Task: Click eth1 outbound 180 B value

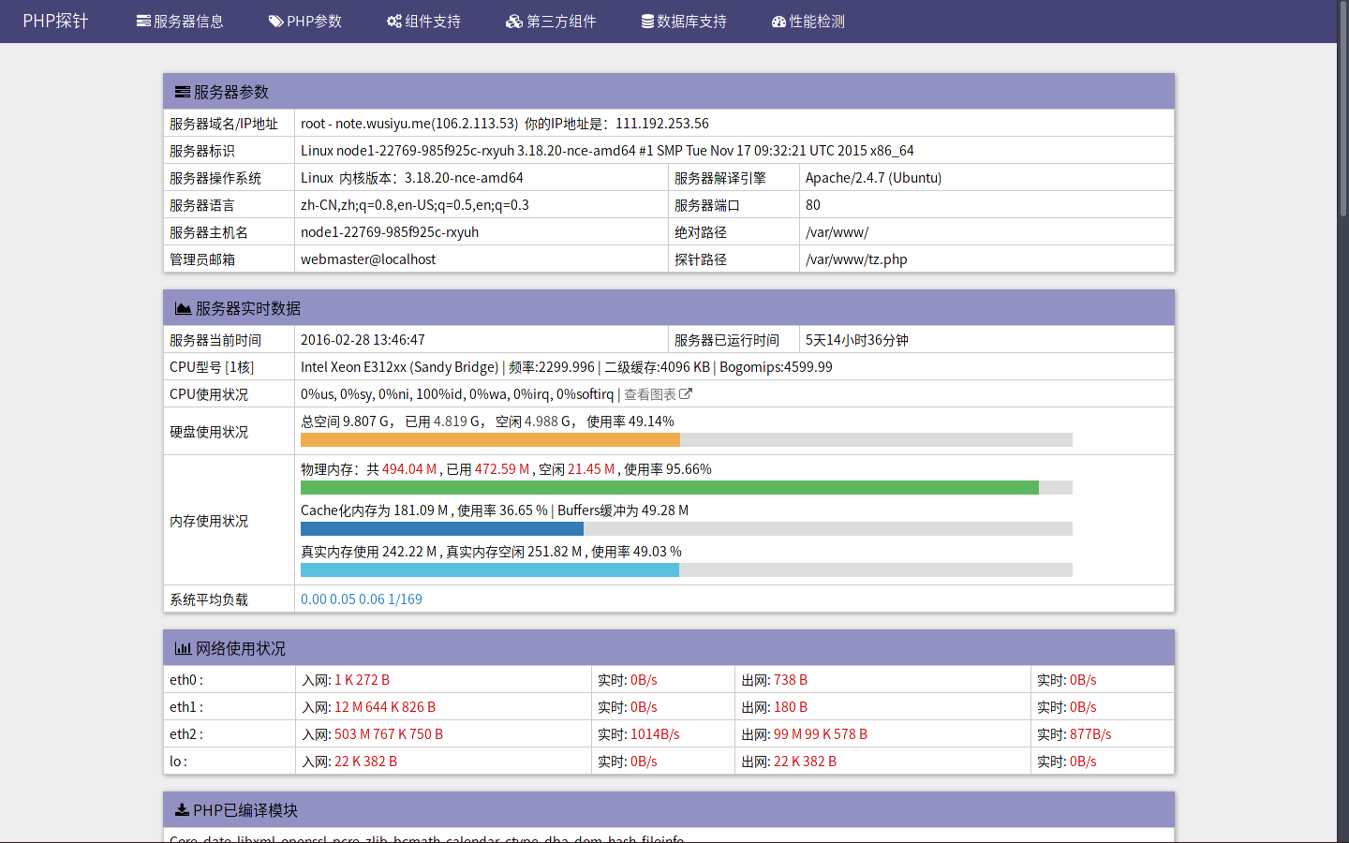Action: coord(791,707)
